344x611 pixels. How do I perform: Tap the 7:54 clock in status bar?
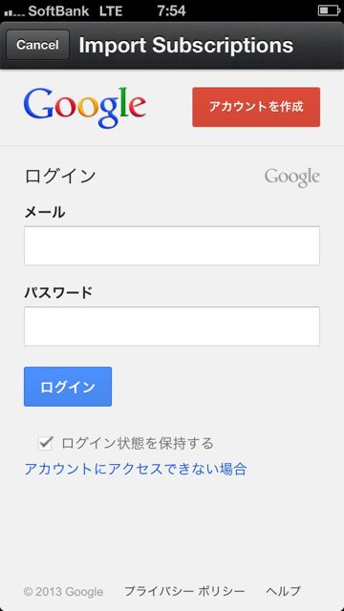tap(172, 11)
